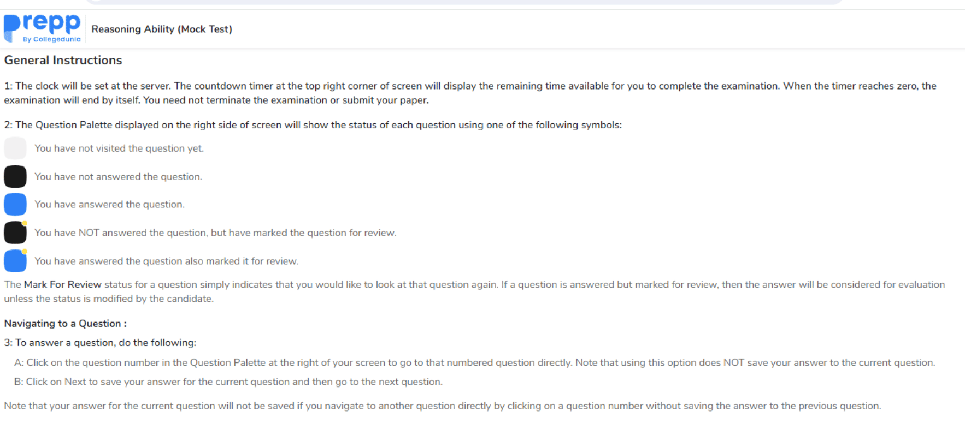Click the blue answered status icon
The height and width of the screenshot is (423, 965).
[x=15, y=204]
